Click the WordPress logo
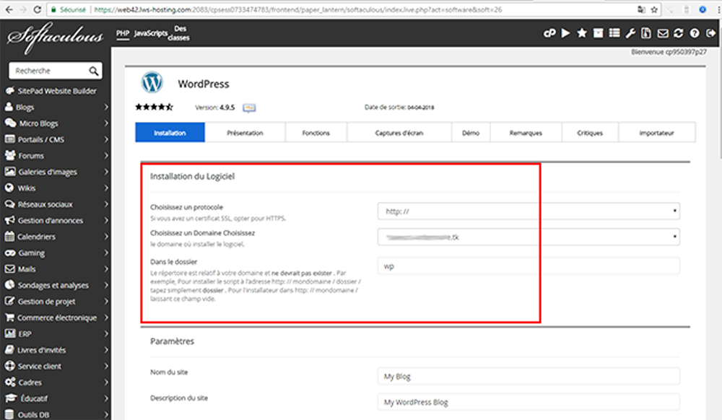722x420 pixels. tap(152, 83)
